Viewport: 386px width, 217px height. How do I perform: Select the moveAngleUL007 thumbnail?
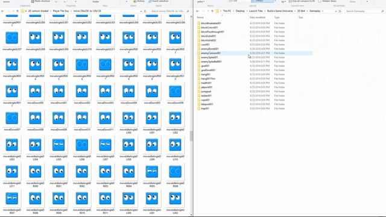click(12, 40)
